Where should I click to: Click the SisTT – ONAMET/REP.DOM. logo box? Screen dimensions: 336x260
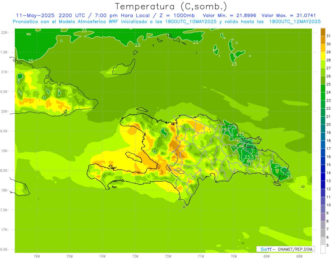pyautogui.click(x=285, y=249)
